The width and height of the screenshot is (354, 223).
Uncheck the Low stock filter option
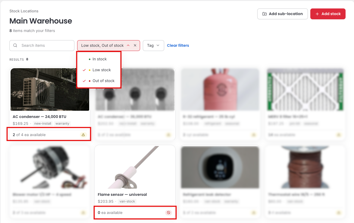point(99,70)
